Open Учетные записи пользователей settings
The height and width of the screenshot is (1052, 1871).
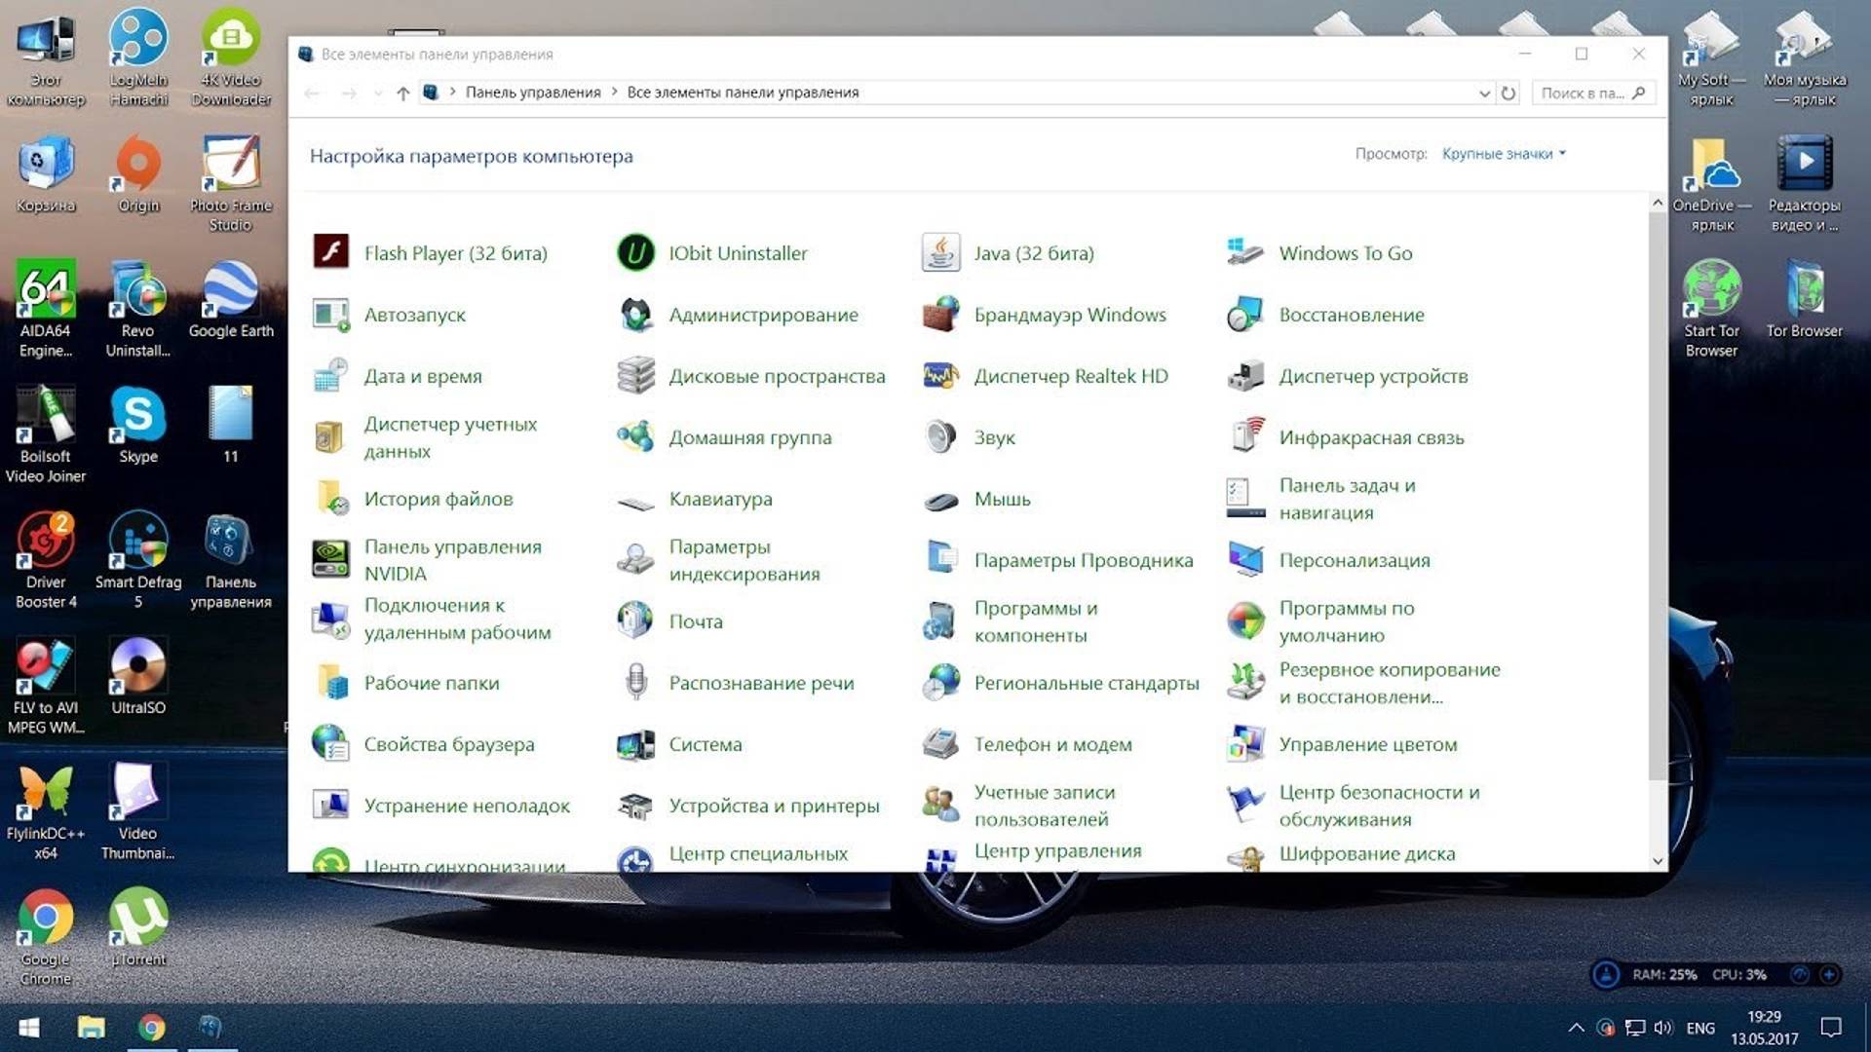point(1044,805)
